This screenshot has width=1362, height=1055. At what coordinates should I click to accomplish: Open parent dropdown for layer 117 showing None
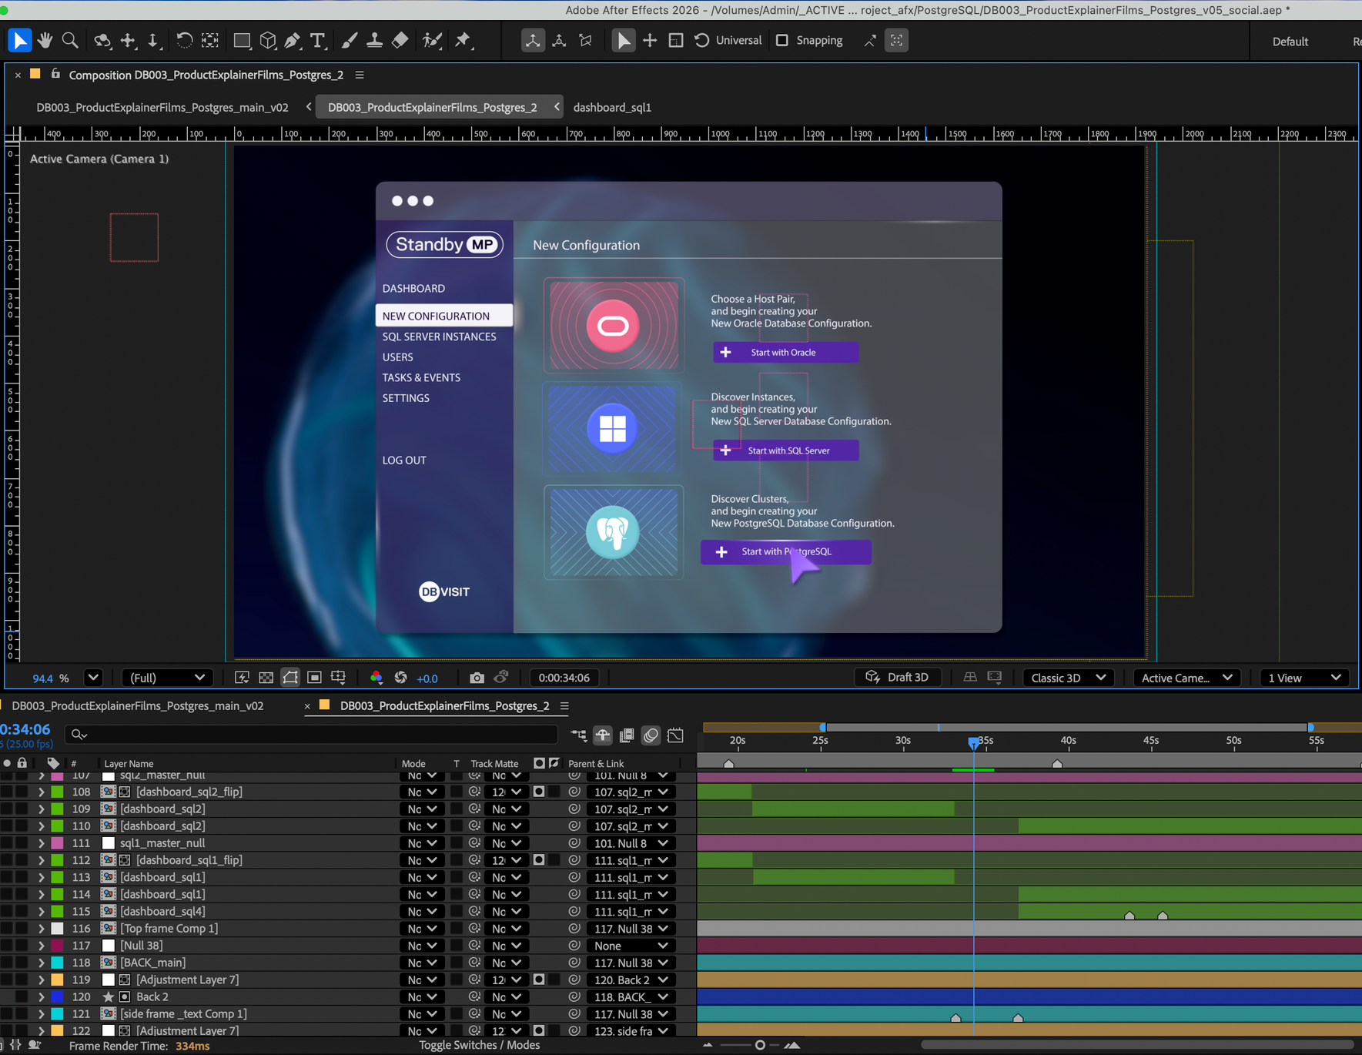631,946
